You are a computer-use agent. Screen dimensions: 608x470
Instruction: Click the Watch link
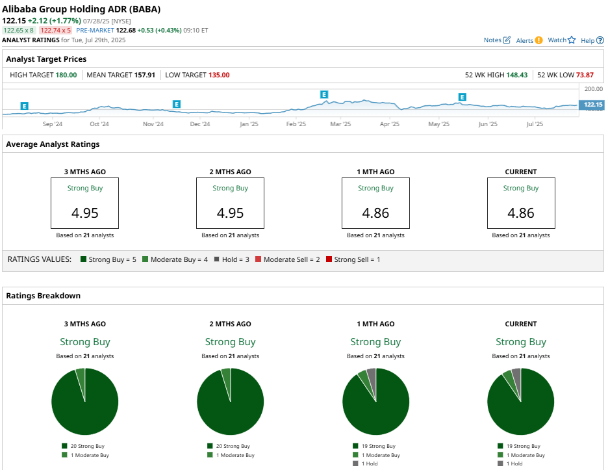click(x=557, y=40)
